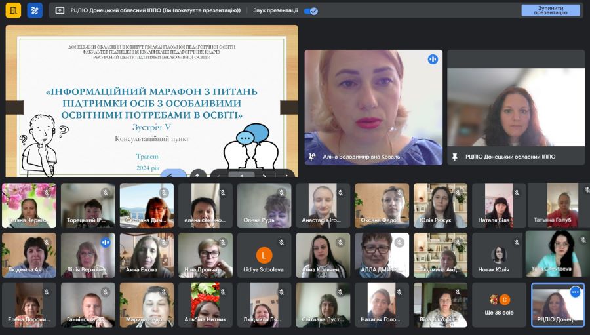590x335 pixels.
Task: Click muted mic icon on Юлія Рижук tile
Action: (458, 193)
